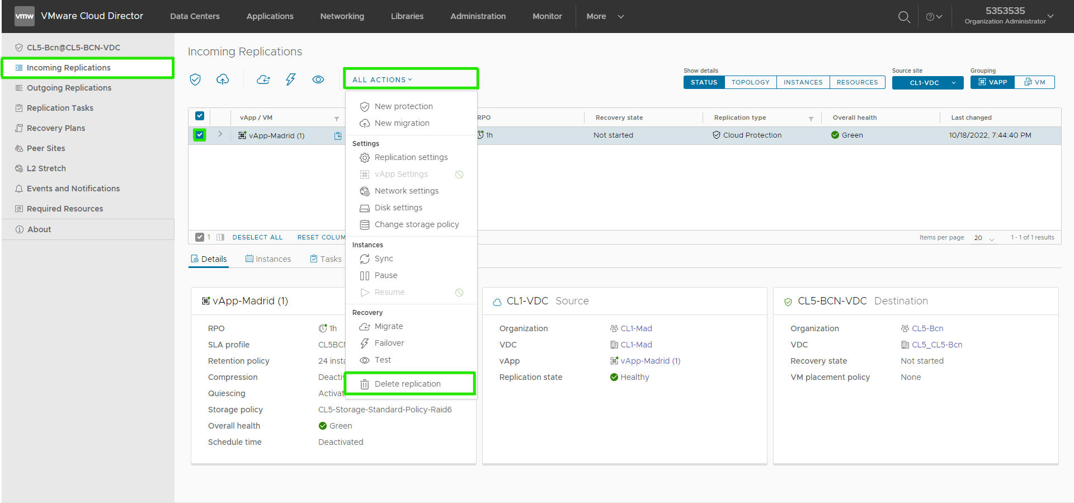Viewport: 1074px width, 503px height.
Task: Click DESELECT ALL button
Action: coord(257,237)
